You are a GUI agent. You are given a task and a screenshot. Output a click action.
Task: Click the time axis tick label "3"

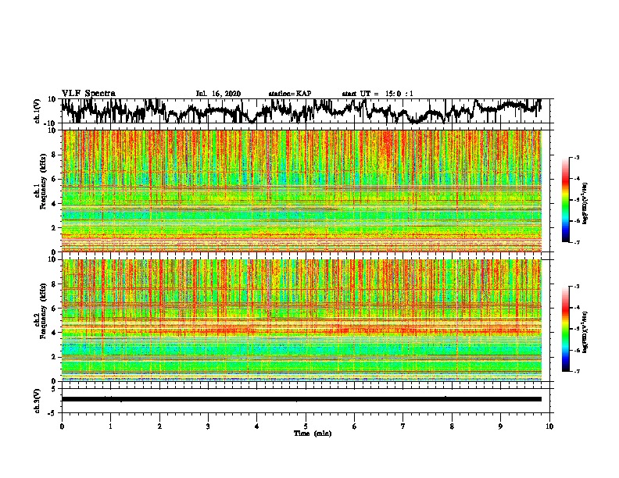pyautogui.click(x=208, y=426)
